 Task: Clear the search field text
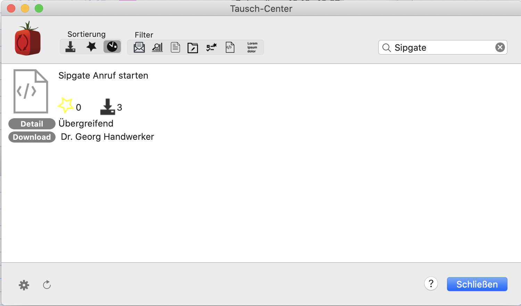click(500, 47)
